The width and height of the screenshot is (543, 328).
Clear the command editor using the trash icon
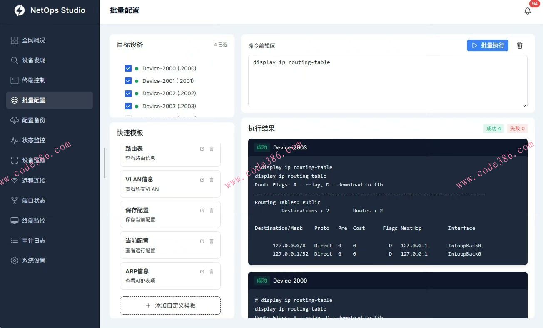pos(519,45)
